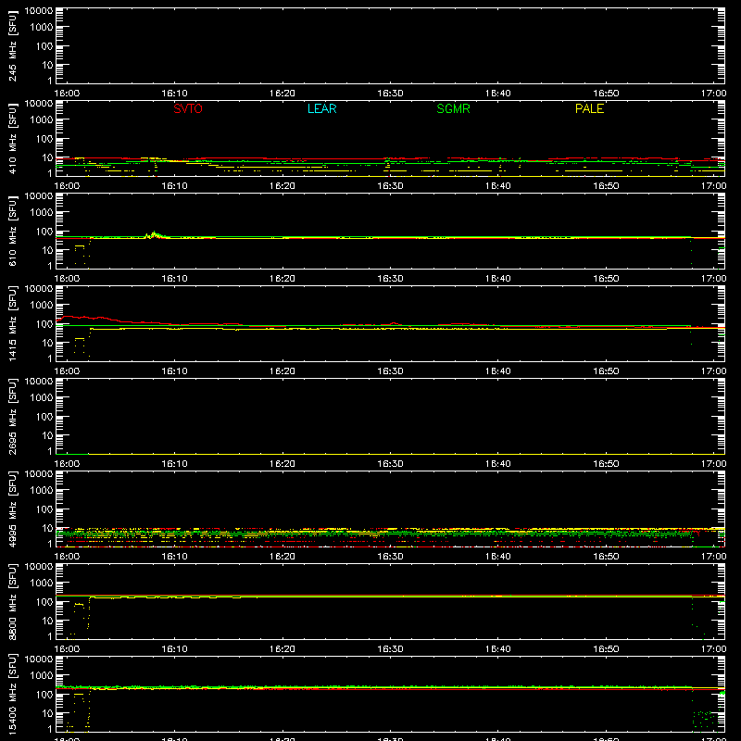Image resolution: width=741 pixels, height=741 pixels.
Task: Click the 16:10 tick label under 245 MHz panel
Action: click(x=174, y=94)
